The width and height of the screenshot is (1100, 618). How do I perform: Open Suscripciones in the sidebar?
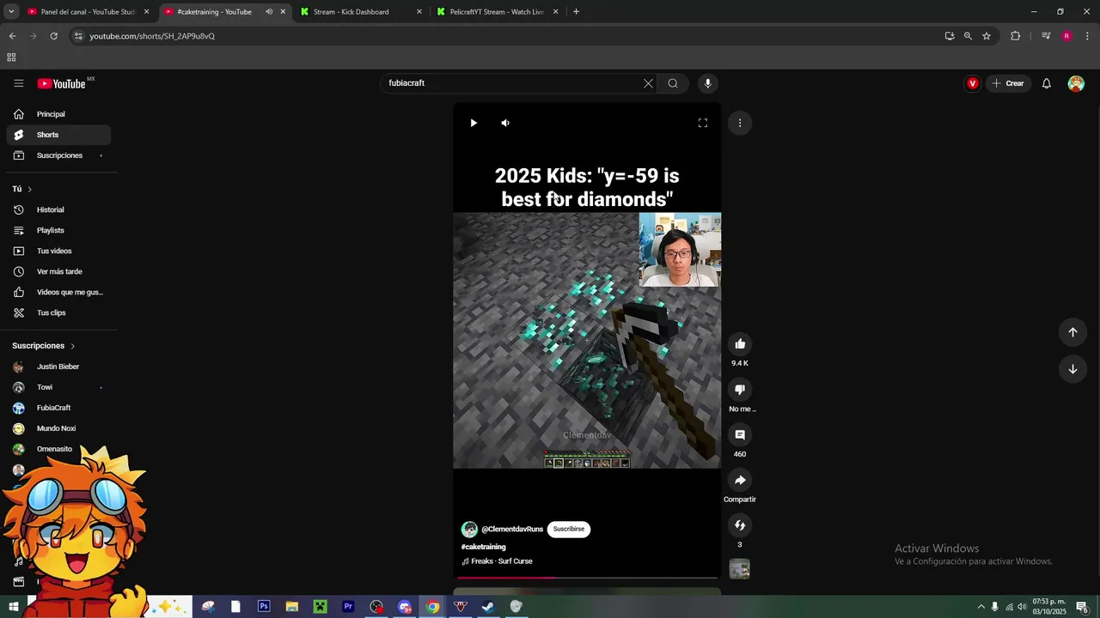pos(58,155)
